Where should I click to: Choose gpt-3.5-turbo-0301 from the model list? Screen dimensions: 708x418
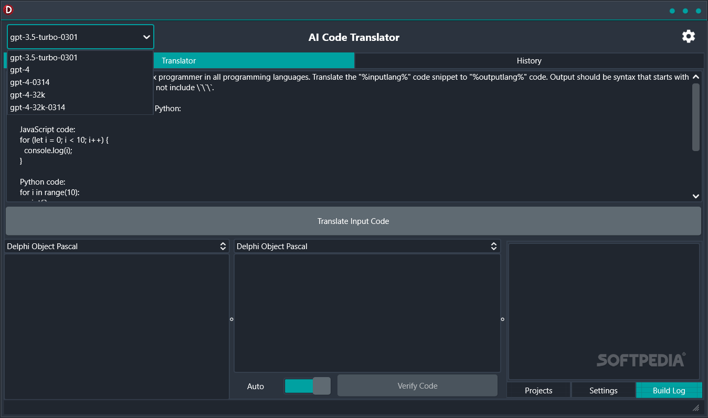pyautogui.click(x=80, y=57)
